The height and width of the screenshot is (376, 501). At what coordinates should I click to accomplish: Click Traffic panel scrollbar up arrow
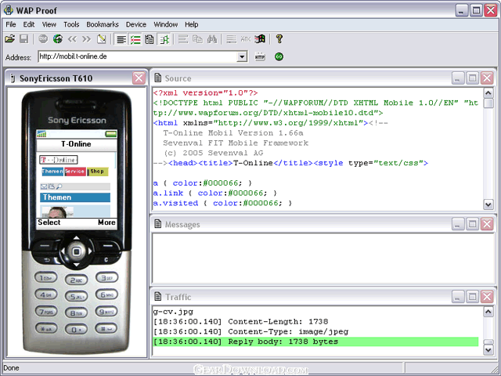point(488,311)
